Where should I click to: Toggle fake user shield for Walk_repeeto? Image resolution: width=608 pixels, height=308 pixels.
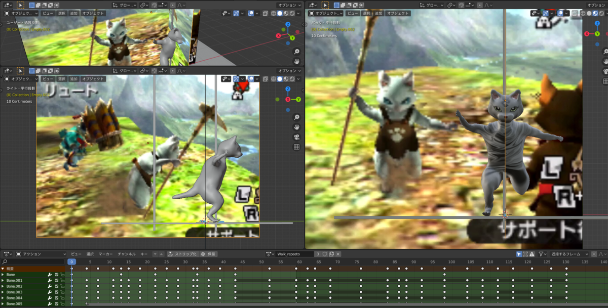pyautogui.click(x=325, y=254)
